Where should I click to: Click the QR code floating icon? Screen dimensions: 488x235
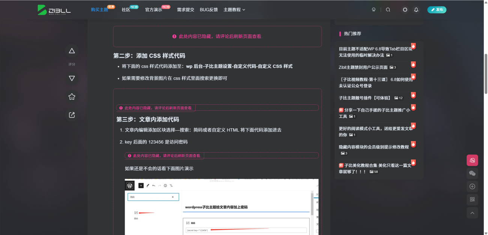pyautogui.click(x=472, y=199)
